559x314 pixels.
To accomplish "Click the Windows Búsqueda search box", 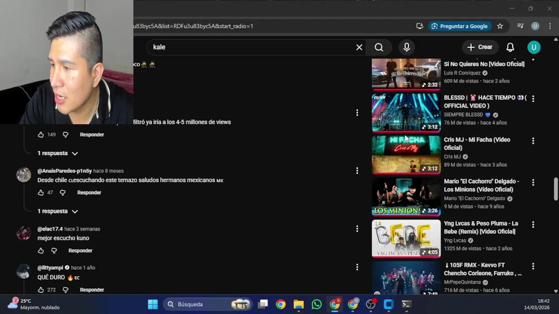I will click(x=208, y=304).
